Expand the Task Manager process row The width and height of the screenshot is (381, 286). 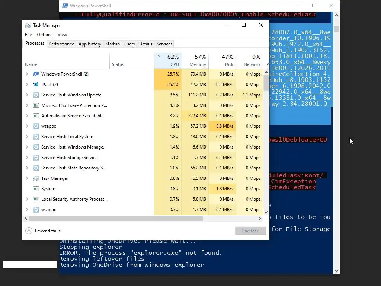(27, 178)
